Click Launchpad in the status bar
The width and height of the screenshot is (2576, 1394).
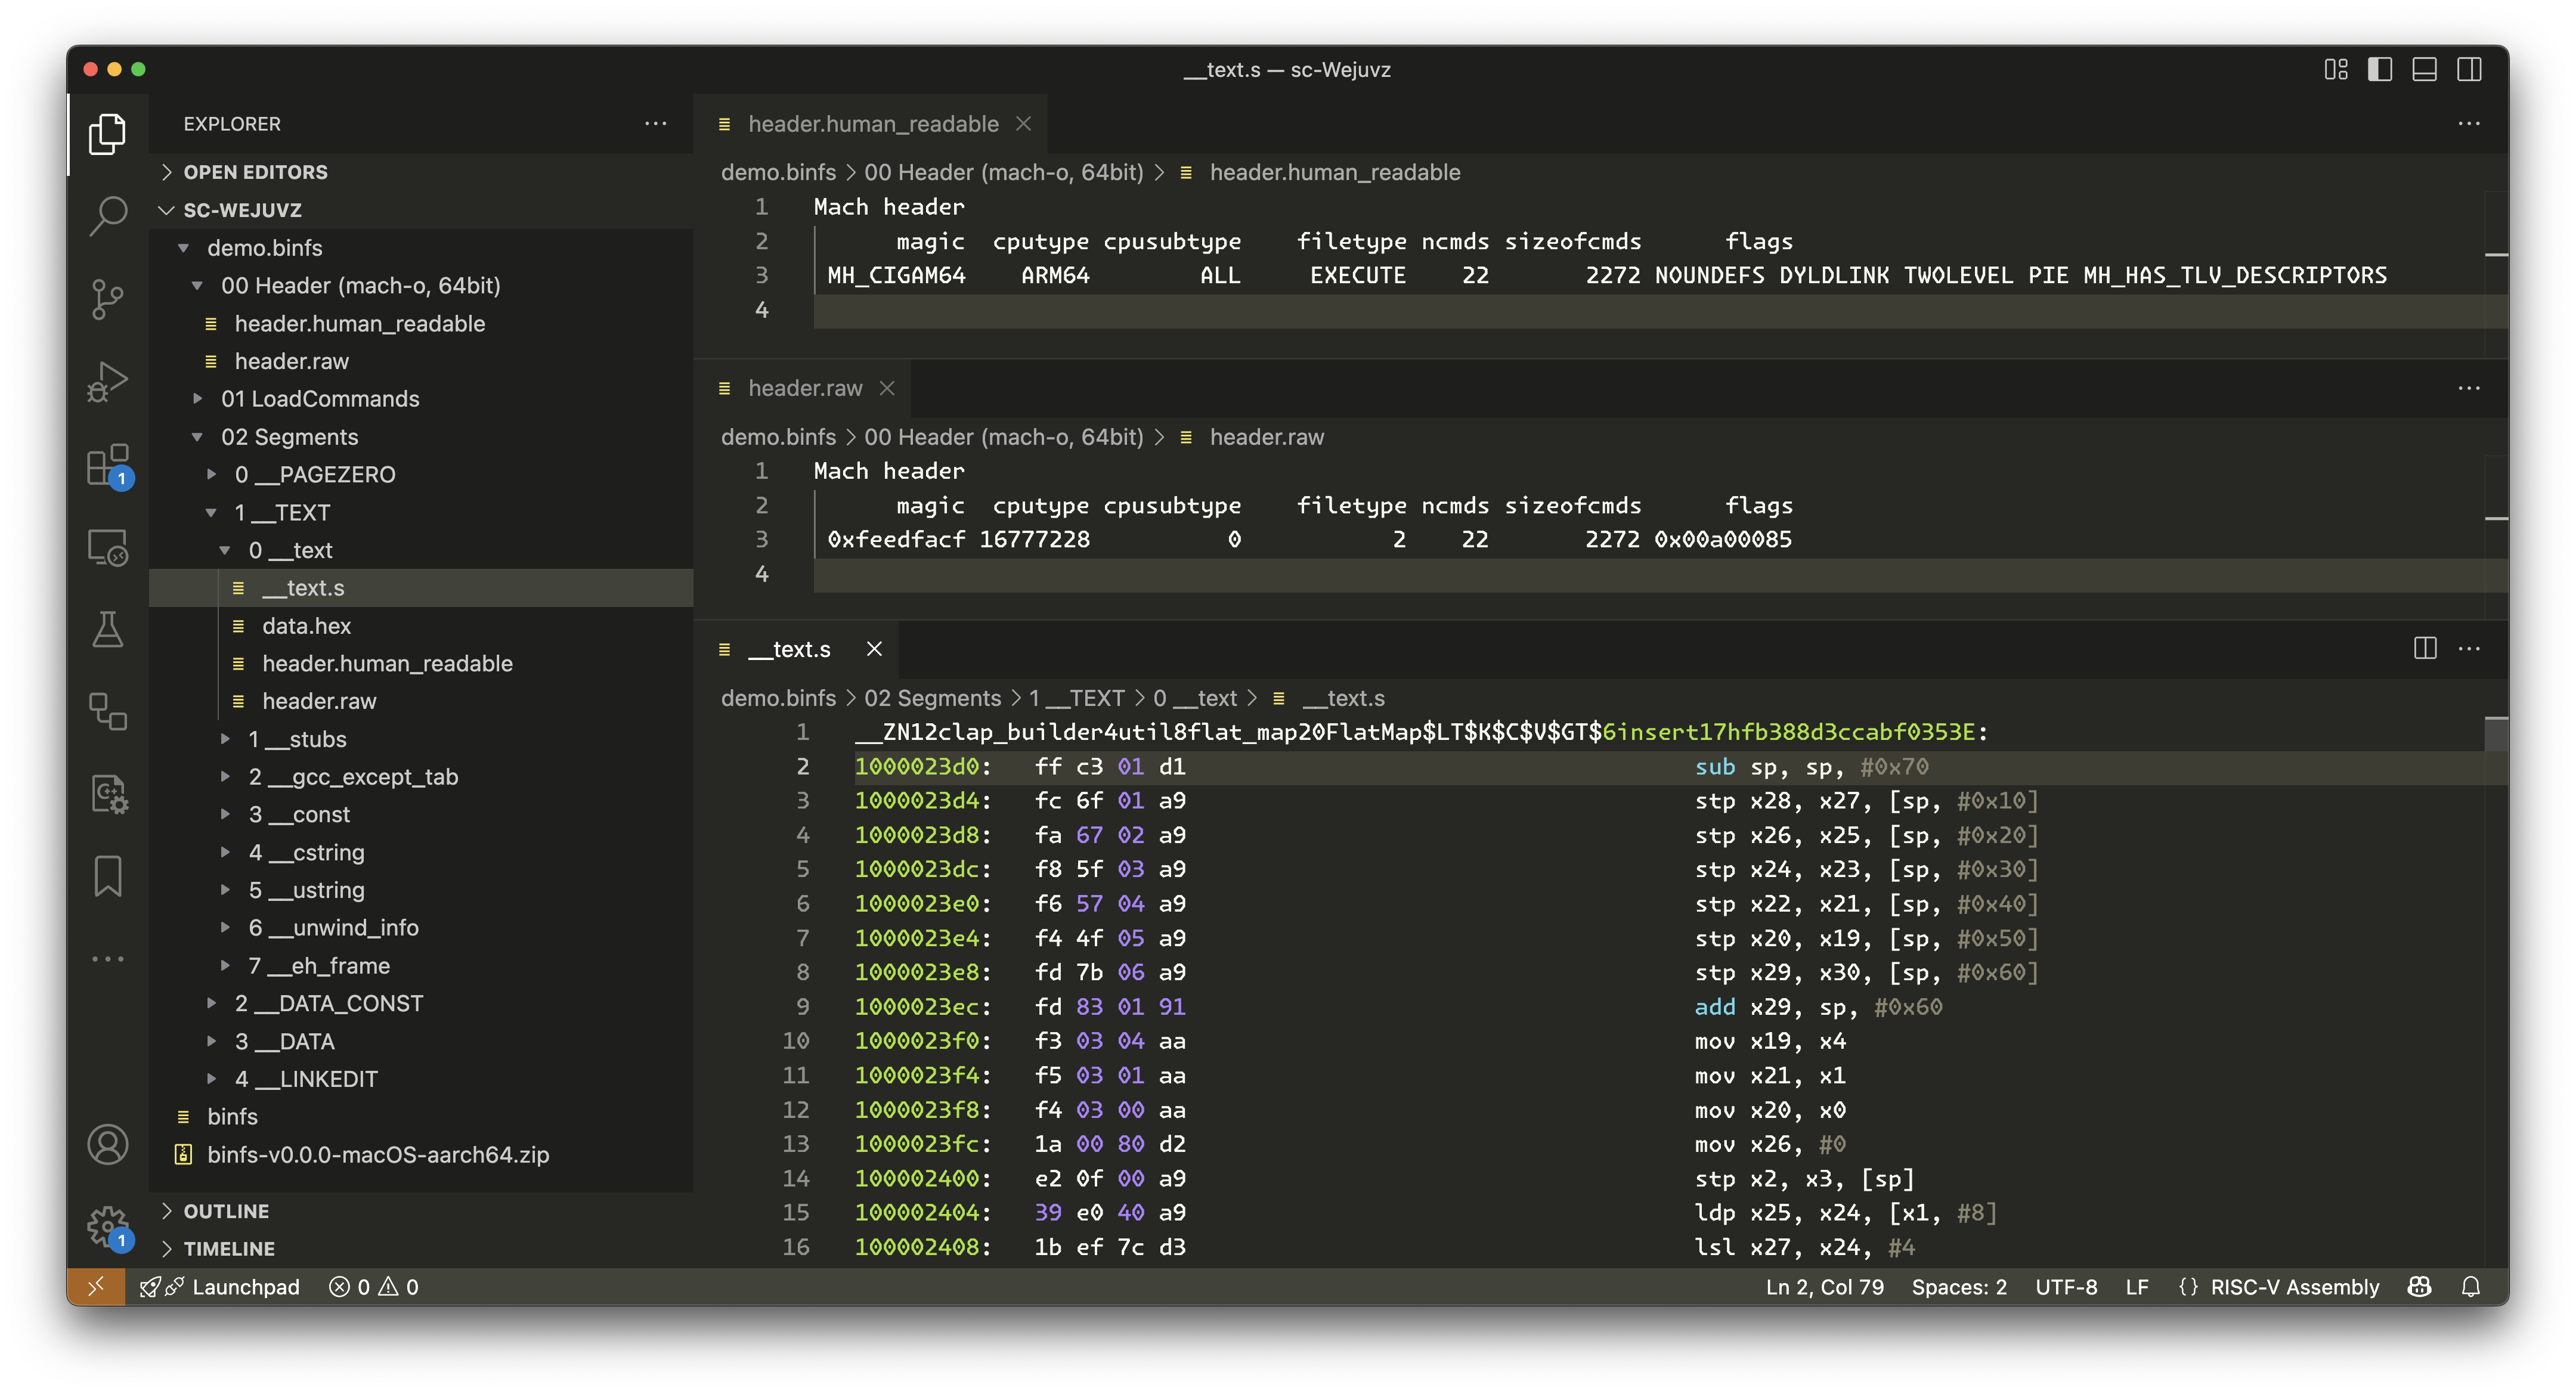tap(220, 1287)
